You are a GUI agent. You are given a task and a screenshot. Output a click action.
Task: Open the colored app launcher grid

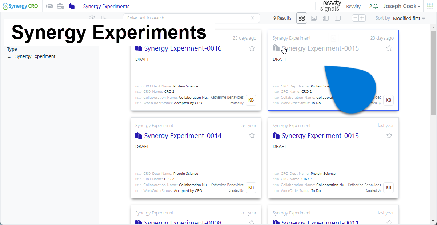(430, 7)
